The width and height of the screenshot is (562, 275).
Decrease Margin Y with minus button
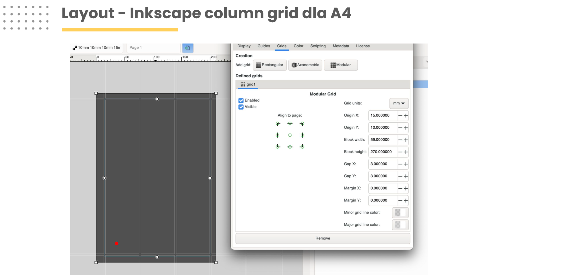[400, 201]
